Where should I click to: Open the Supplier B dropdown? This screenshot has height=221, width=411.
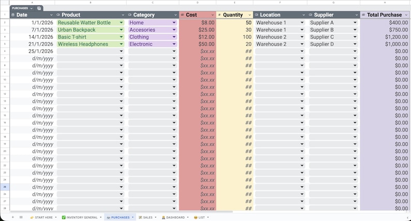tap(355, 30)
